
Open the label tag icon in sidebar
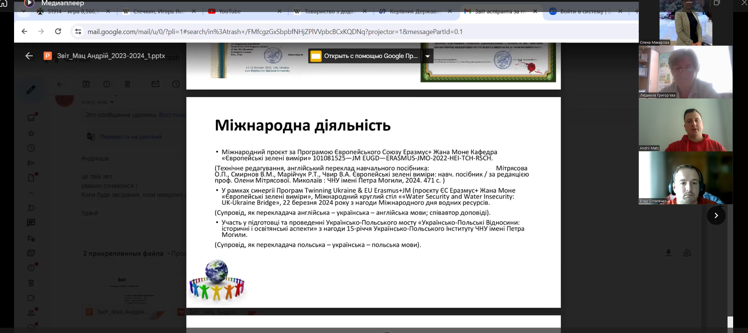point(31,298)
